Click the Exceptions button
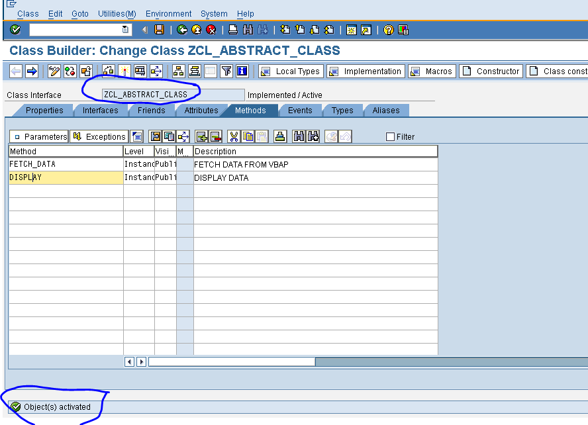588x425 pixels. [x=99, y=136]
